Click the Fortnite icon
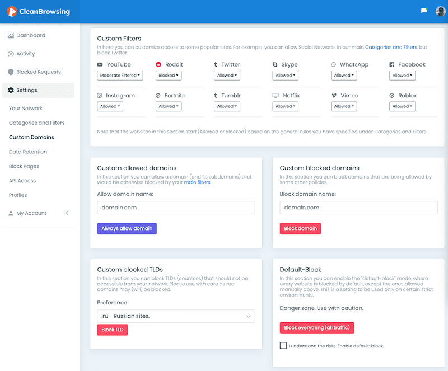The width and height of the screenshot is (448, 371). (158, 96)
